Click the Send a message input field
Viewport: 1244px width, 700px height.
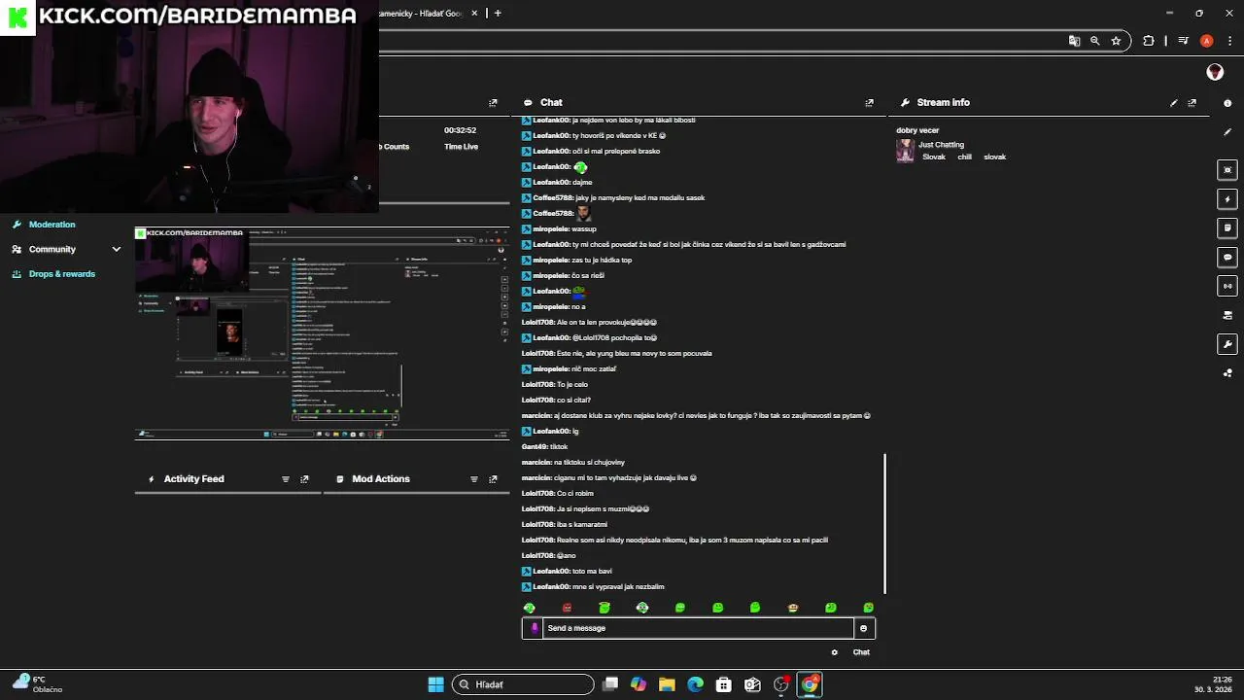[x=698, y=628]
